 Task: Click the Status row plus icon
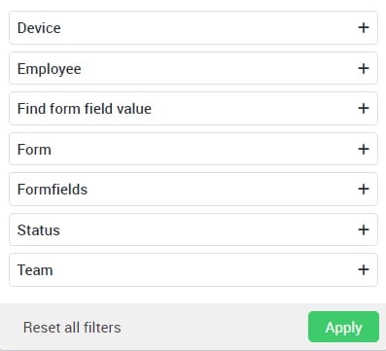(364, 229)
